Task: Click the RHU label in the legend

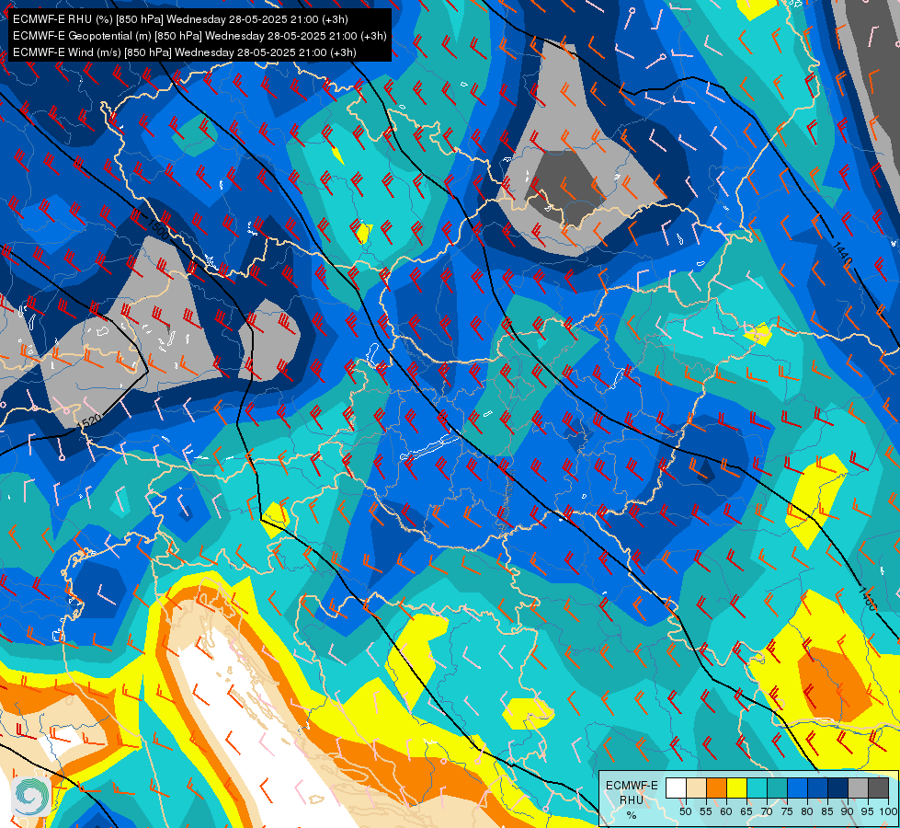Action: coord(632,800)
